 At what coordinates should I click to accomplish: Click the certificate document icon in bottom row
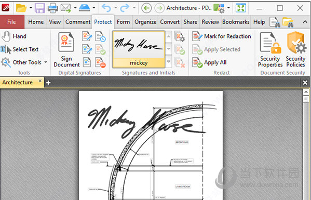87,62
